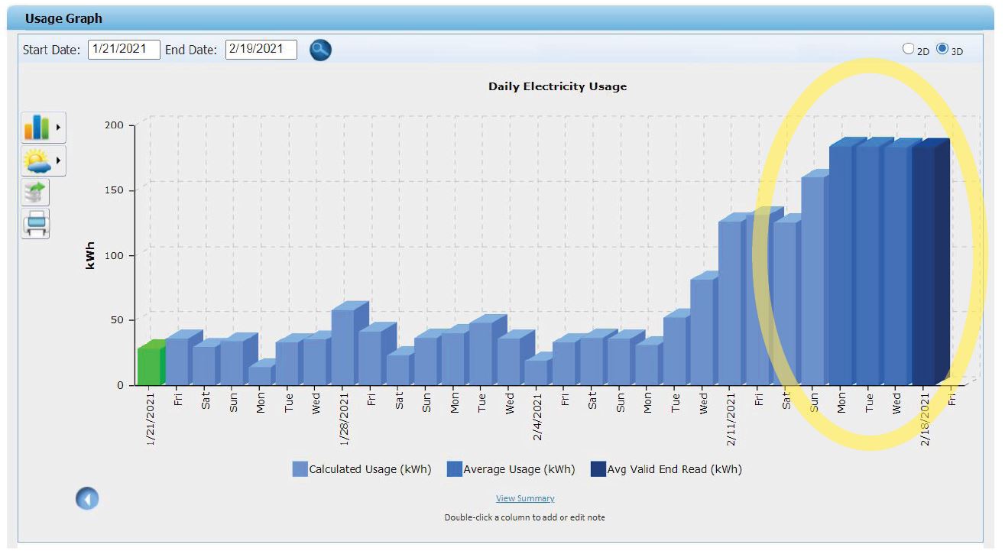Select the print graph icon
The width and height of the screenshot is (1005, 551).
(35, 224)
